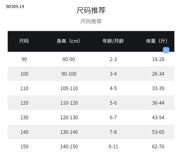Click the 4-5 age cell
The width and height of the screenshot is (183, 159).
[113, 88]
